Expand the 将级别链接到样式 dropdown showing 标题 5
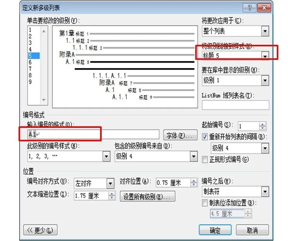 coord(265,56)
